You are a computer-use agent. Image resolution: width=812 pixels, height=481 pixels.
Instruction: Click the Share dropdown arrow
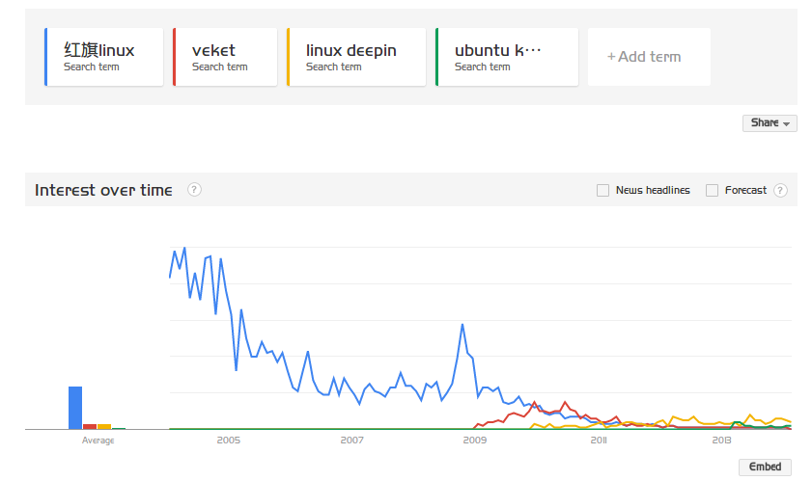[x=786, y=123]
